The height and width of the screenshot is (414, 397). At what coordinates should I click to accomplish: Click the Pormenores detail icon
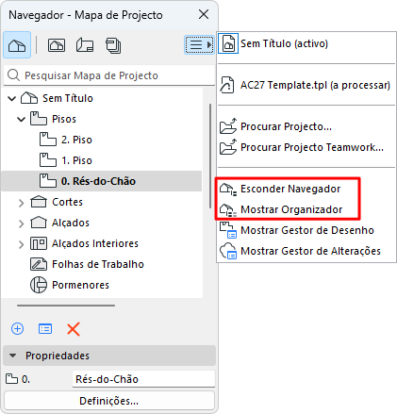[39, 285]
